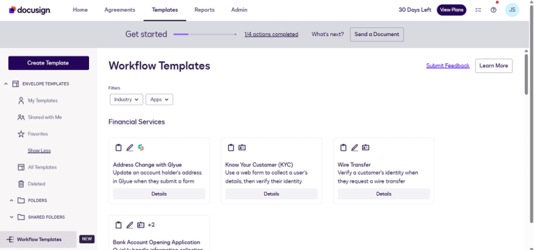Viewport: 534px width, 250px height.
Task: Click ID card icon on Wire Transfer card
Action: (x=366, y=148)
